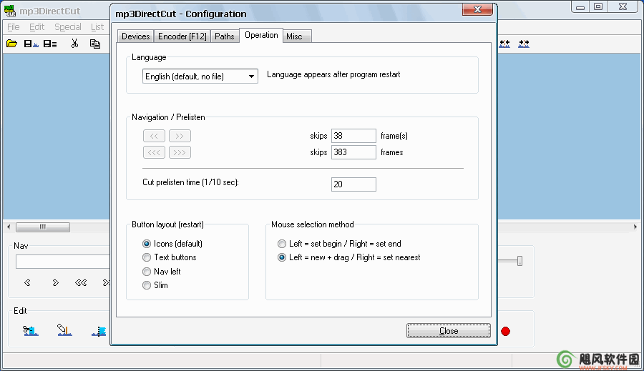Open the Special menu
Image resolution: width=644 pixels, height=371 pixels.
68,26
